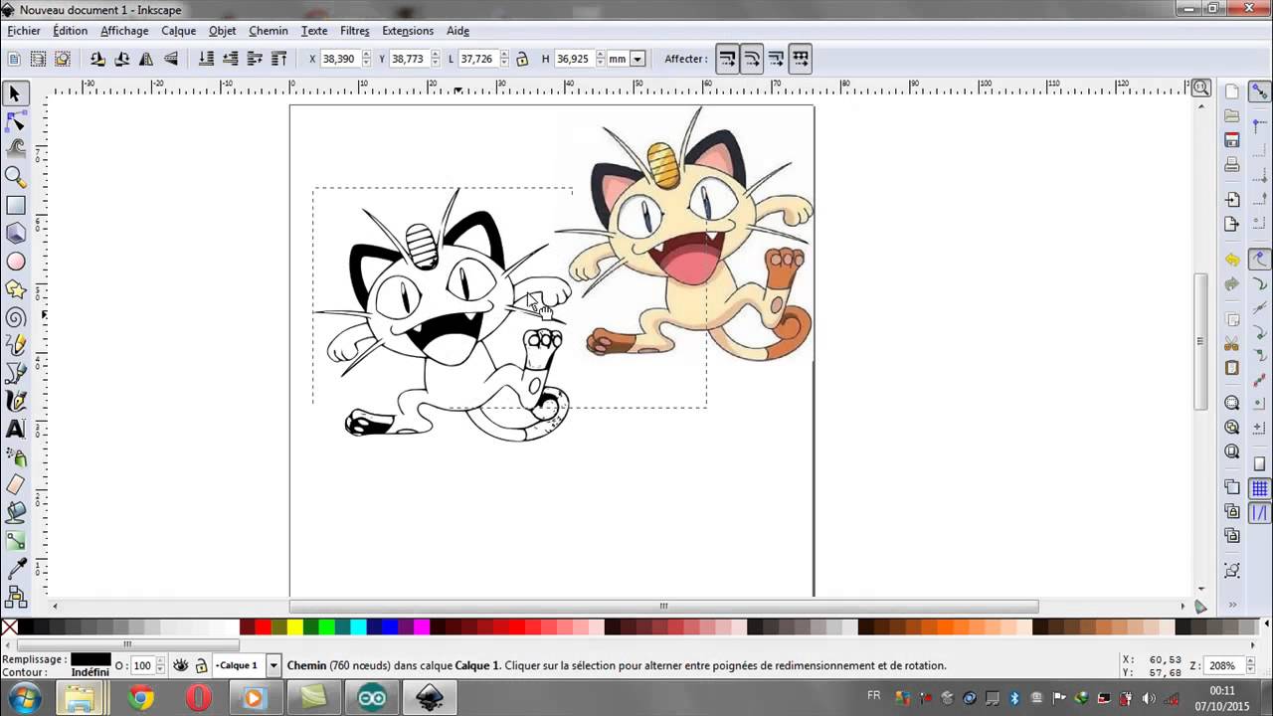Toggle move gradients with object
Viewport: 1273px width, 716px height.
(x=776, y=59)
